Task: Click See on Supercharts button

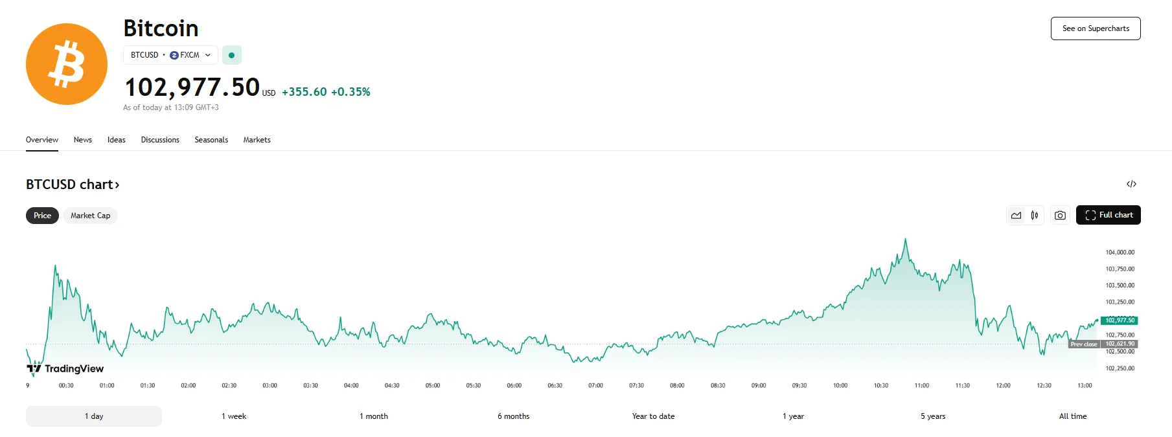Action: click(1095, 28)
